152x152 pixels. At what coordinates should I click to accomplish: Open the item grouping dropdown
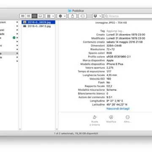[x=50, y=16]
